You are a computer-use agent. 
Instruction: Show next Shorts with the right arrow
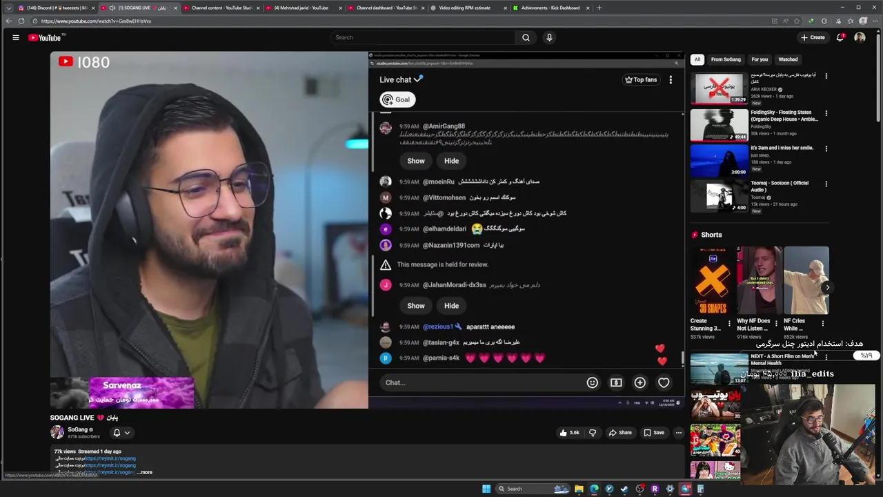pos(827,287)
